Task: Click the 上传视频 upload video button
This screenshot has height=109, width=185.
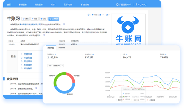Action: tap(54, 19)
